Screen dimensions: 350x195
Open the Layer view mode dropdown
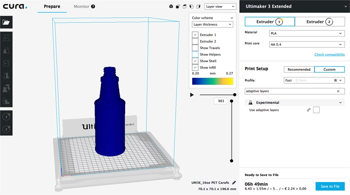(220, 6)
